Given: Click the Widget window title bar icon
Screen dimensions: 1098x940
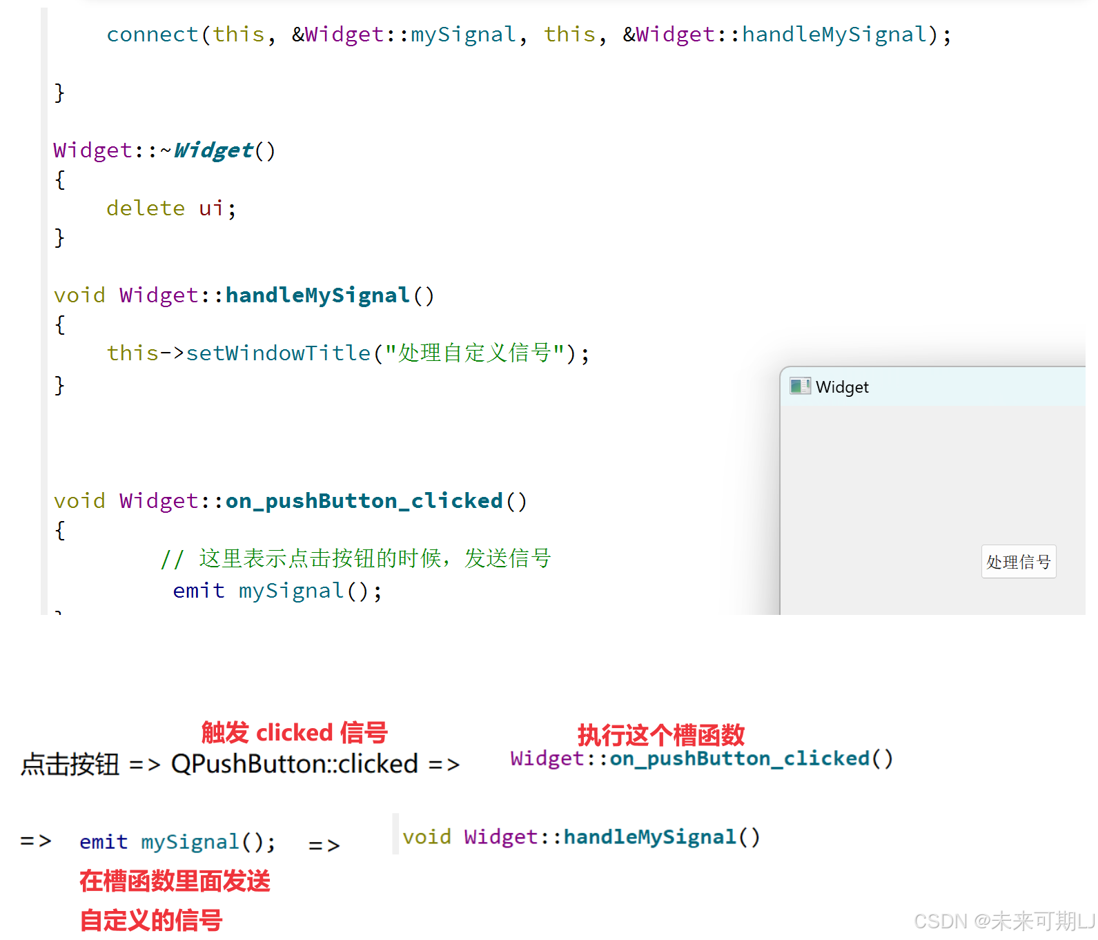Looking at the screenshot, I should click(x=800, y=386).
